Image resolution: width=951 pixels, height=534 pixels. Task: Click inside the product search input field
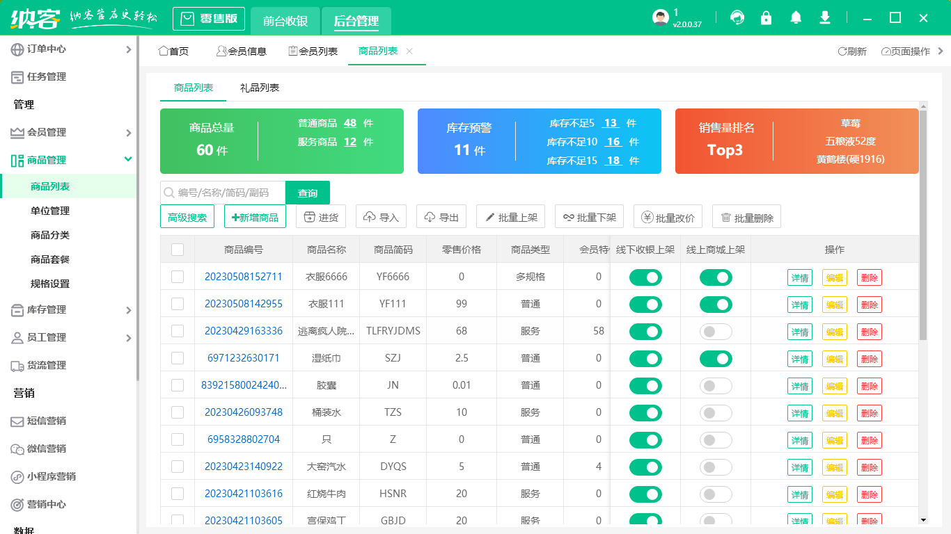223,192
